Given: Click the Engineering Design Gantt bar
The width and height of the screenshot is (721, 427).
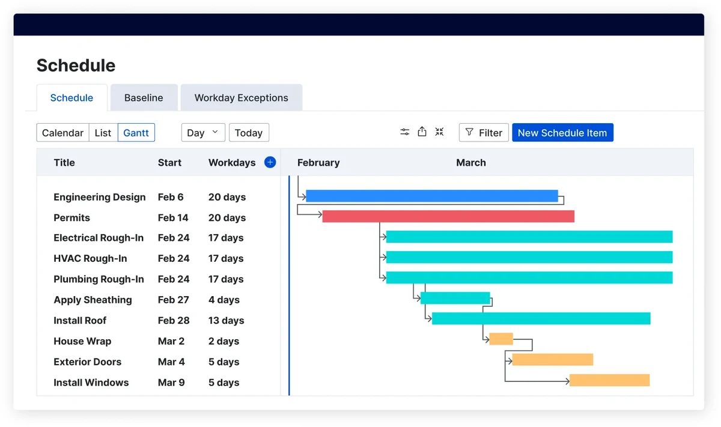Looking at the screenshot, I should coord(431,196).
